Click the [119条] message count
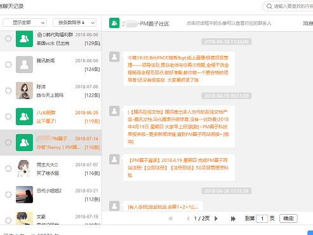This screenshot has width=313, height=235. coord(92,121)
